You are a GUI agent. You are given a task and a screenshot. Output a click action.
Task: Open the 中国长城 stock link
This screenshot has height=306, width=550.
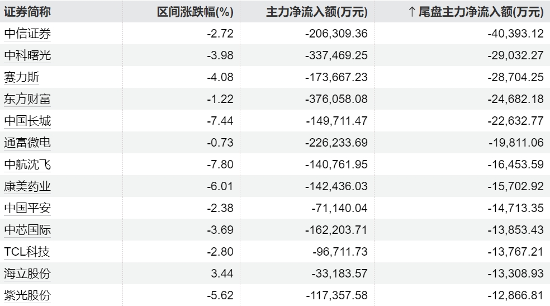(x=27, y=121)
